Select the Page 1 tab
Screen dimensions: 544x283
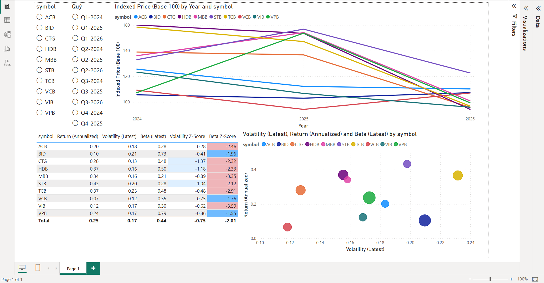[73, 269]
